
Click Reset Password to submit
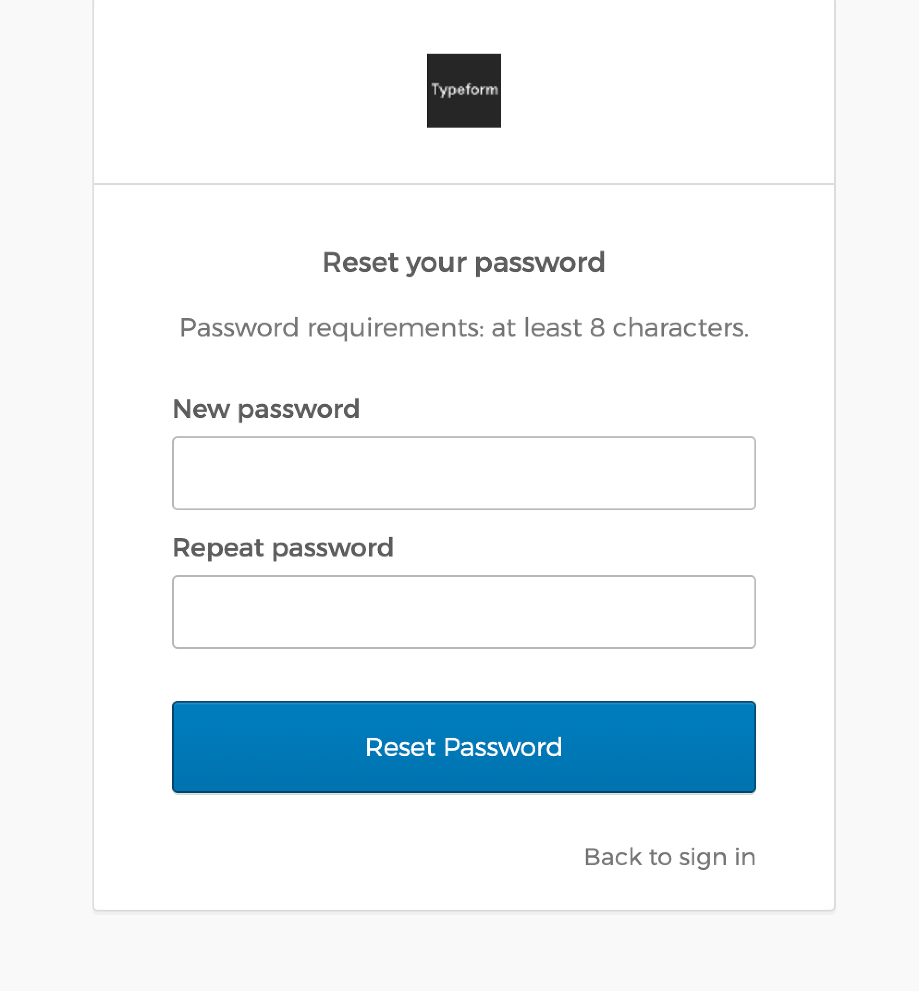(x=464, y=747)
